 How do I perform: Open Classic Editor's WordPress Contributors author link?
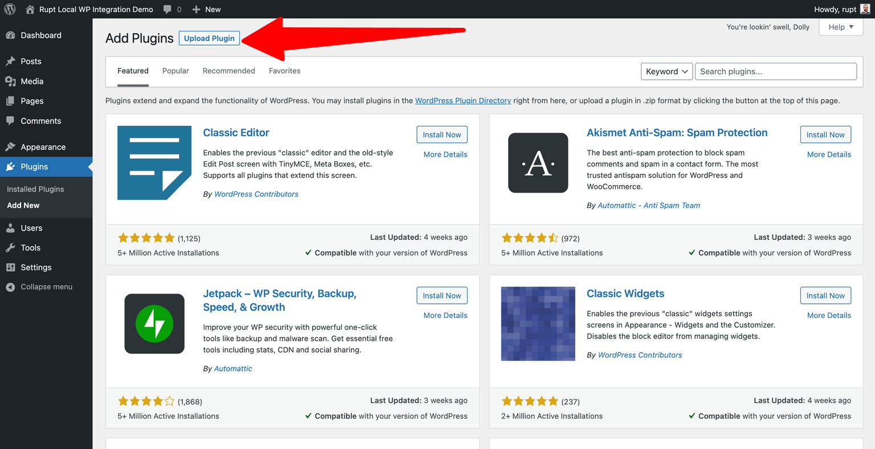[256, 194]
